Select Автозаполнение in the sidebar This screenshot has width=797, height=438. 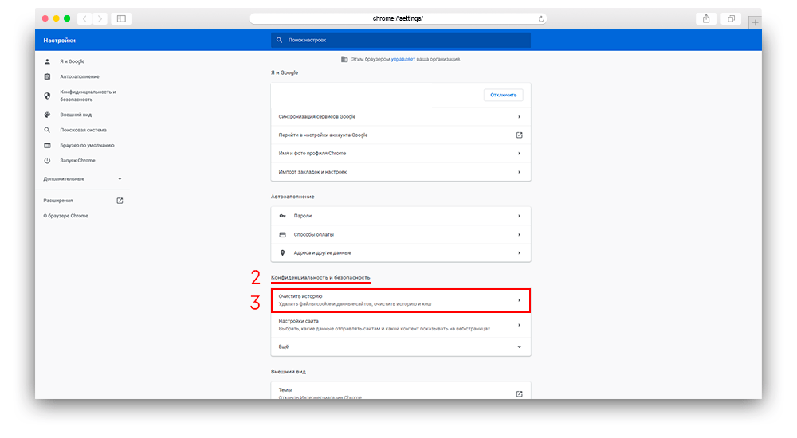[x=80, y=76]
